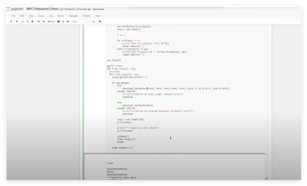Paste cells below icon
The height and width of the screenshot is (186, 307).
point(33,22)
